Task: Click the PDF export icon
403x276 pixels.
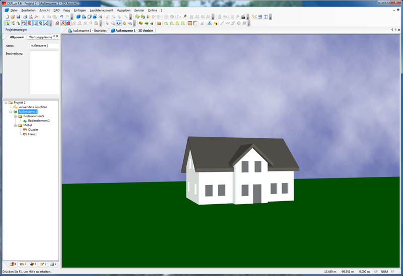Action: [x=37, y=17]
